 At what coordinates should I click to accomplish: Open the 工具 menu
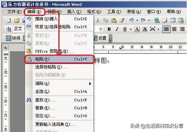[114, 12]
